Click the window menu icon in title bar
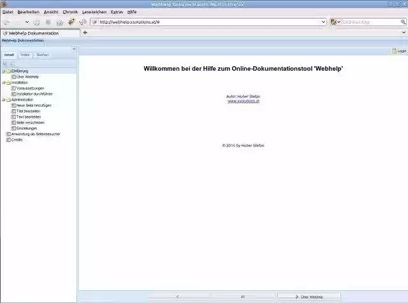408x303 pixels. pyautogui.click(x=4, y=4)
